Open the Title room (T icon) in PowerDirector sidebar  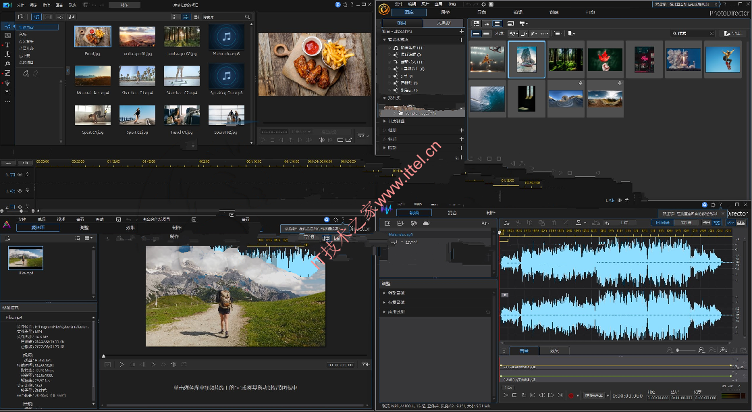tap(7, 45)
